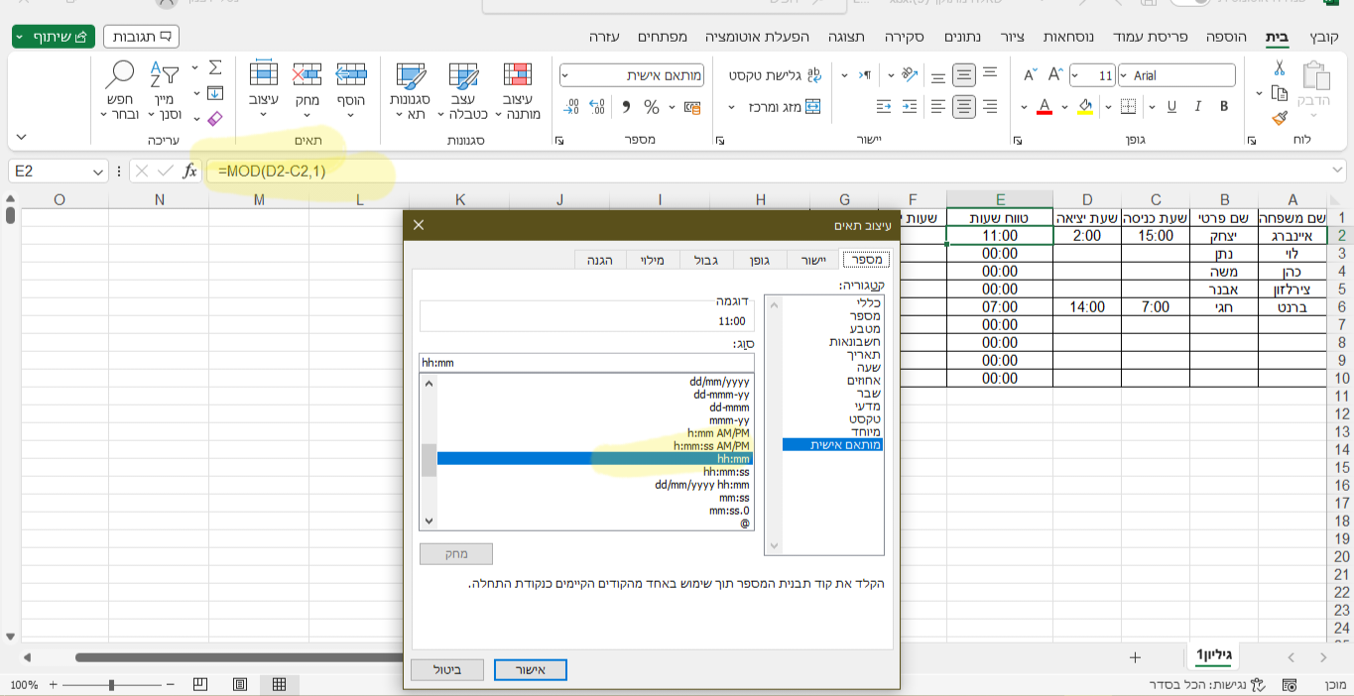Screen dimensions: 1354x696
Task: Expand the number format dropdown (מותאם אישית)
Action: (566, 75)
